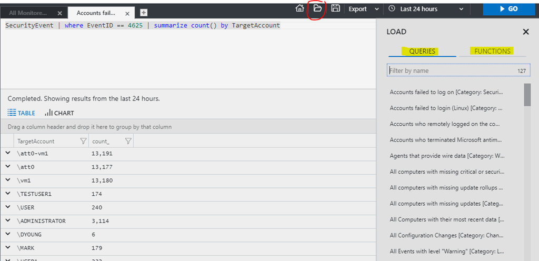Expand the \ADMINISTRATOR result row
The height and width of the screenshot is (261, 539).
pyautogui.click(x=8, y=220)
